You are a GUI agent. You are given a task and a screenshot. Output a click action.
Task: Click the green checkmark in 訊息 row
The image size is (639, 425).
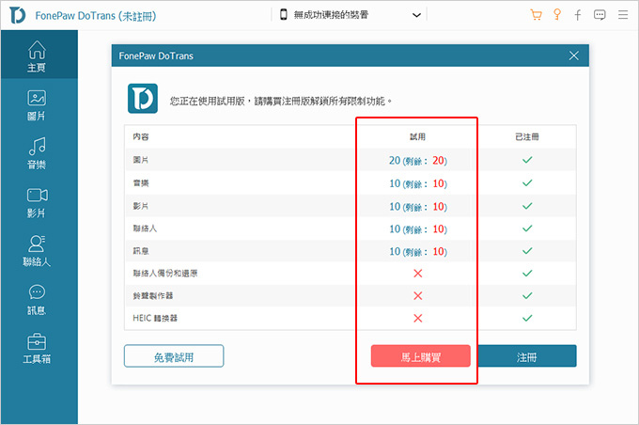pyautogui.click(x=527, y=251)
